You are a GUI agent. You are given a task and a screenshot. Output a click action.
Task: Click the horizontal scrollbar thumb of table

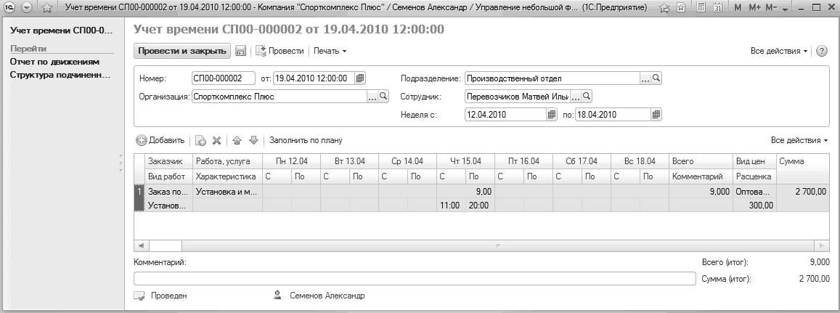[x=165, y=245]
